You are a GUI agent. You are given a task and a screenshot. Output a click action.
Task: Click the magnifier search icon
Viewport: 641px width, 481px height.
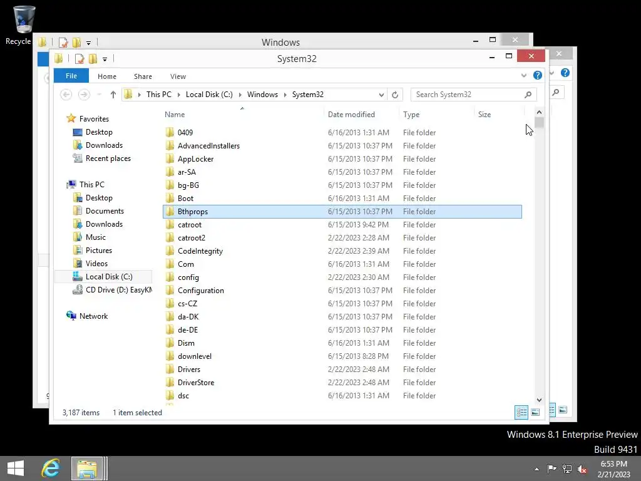[528, 95]
